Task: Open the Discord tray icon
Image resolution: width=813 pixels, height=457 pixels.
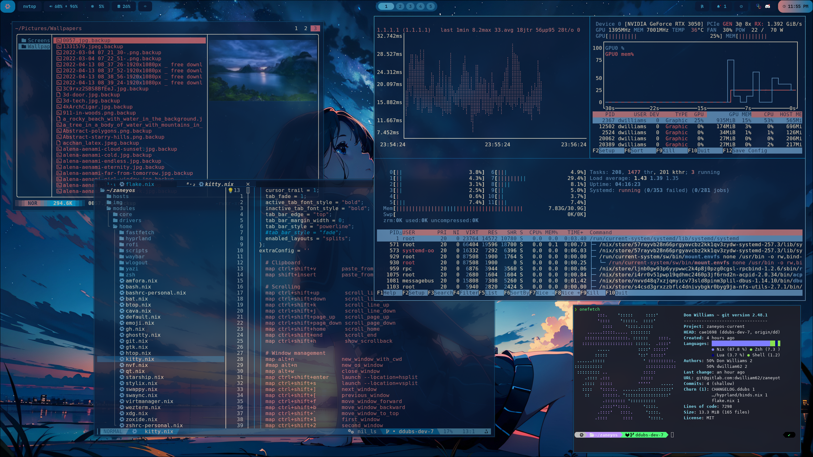Action: (768, 6)
